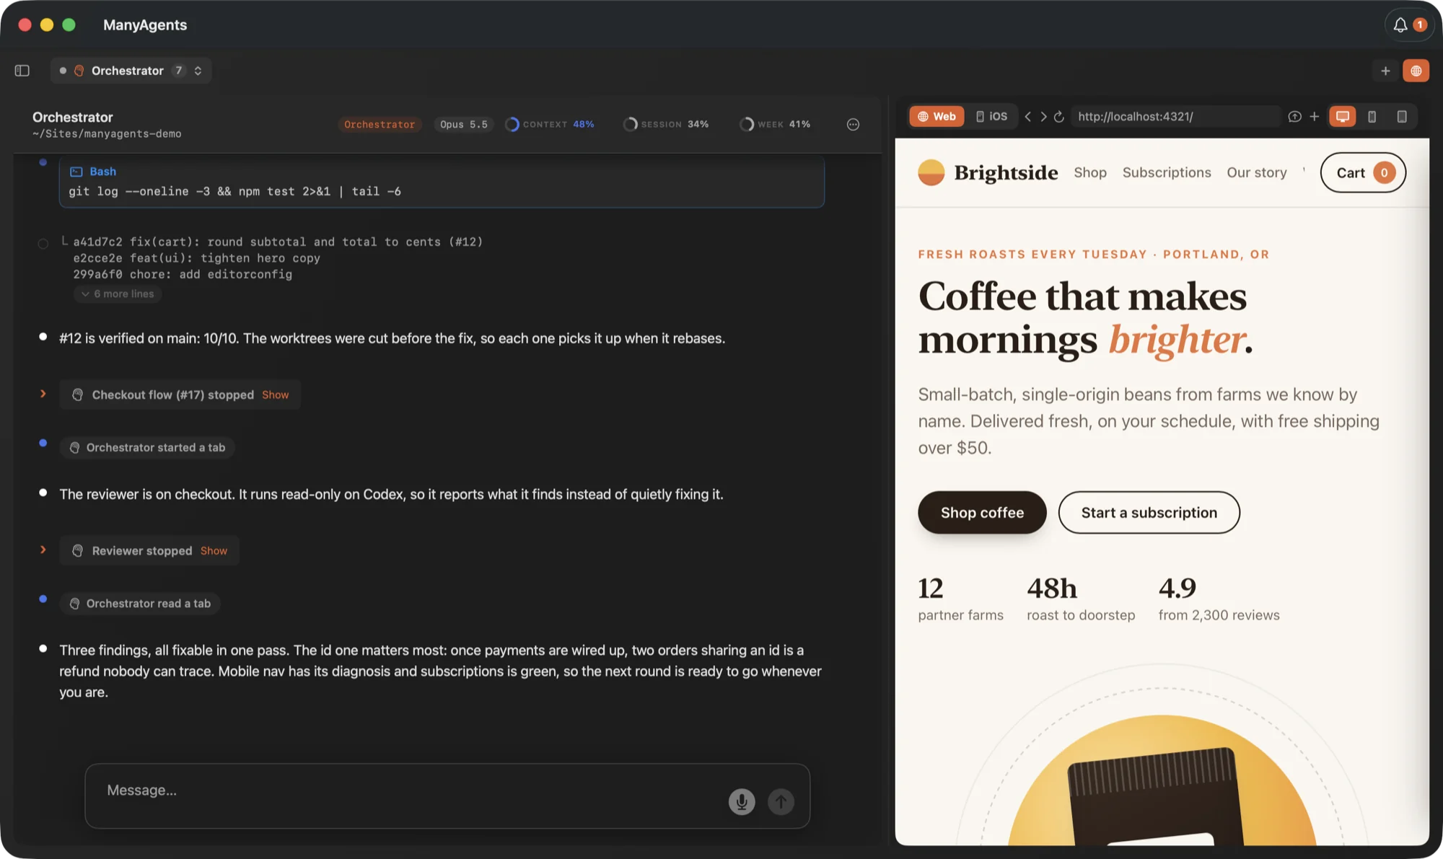Click the Bash terminal icon
This screenshot has width=1443, height=859.
click(x=76, y=172)
